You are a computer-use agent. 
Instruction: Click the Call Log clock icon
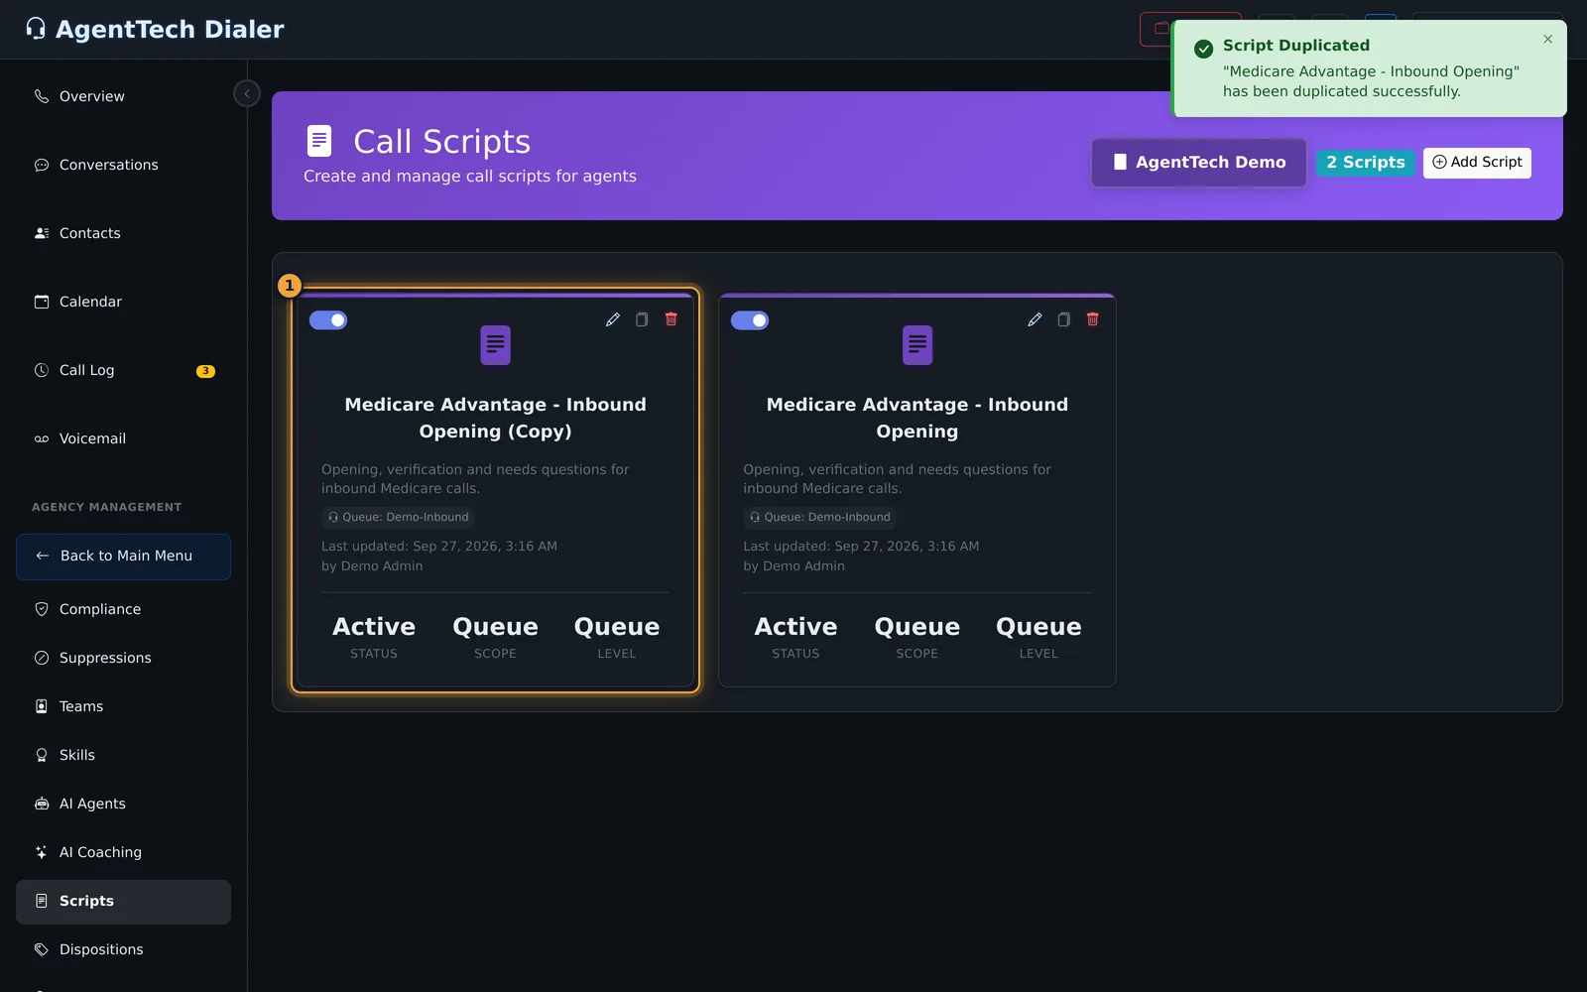(x=42, y=370)
